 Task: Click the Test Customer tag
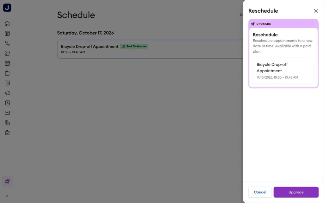coord(134,46)
